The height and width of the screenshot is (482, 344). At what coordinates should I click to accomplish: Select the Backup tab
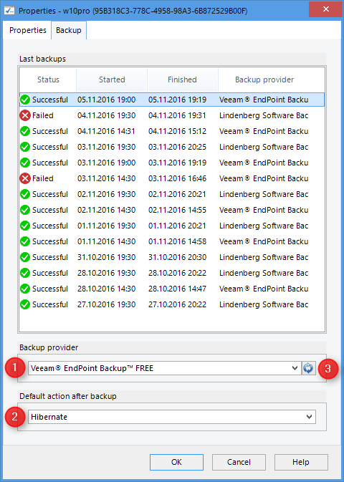coord(69,30)
